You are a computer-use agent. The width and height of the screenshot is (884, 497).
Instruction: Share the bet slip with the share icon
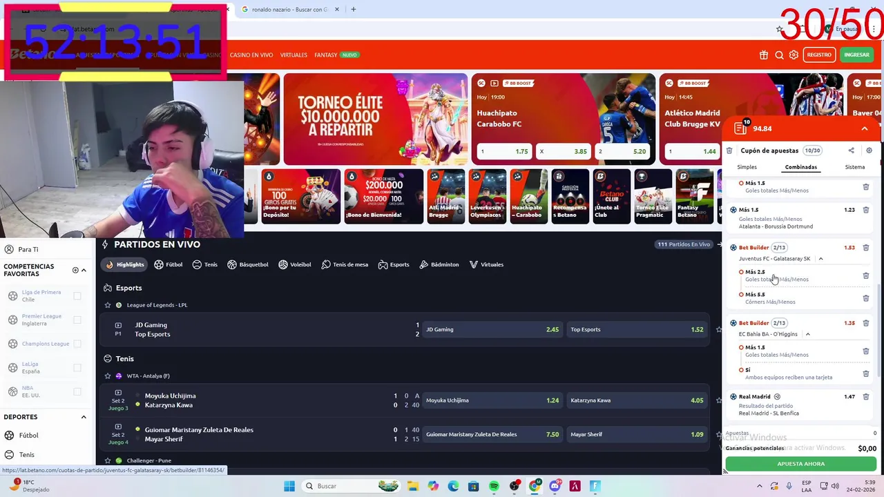point(851,150)
